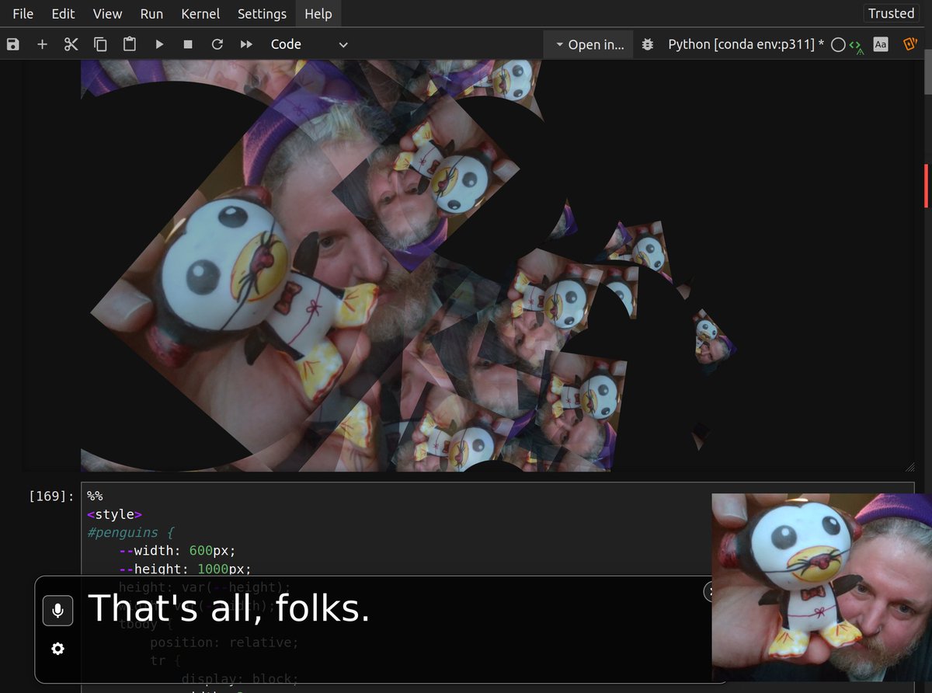Switch kernel Python [conda env:p311]
The image size is (932, 693).
tap(746, 44)
